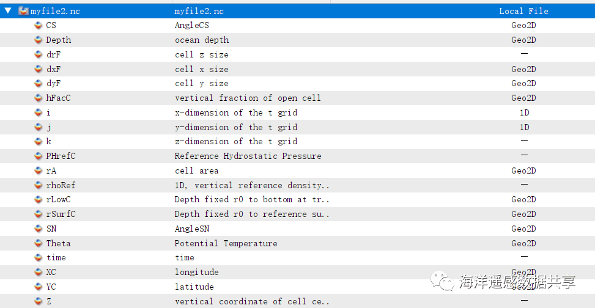
Task: Click the icon next to XC
Action: pyautogui.click(x=39, y=273)
